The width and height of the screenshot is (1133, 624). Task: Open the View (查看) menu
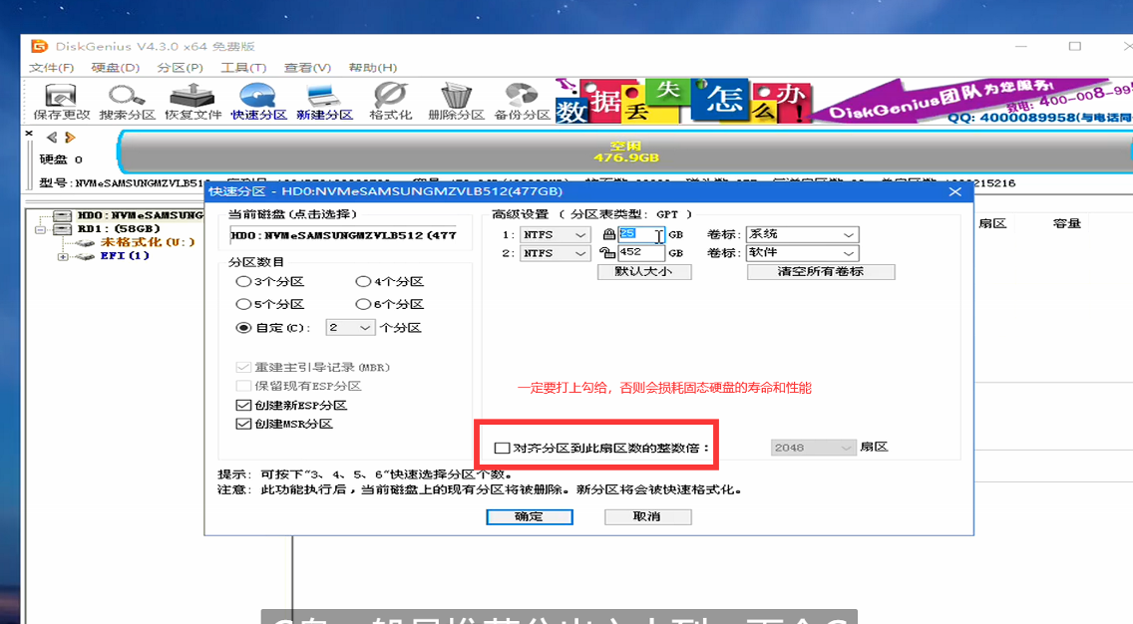(x=308, y=68)
